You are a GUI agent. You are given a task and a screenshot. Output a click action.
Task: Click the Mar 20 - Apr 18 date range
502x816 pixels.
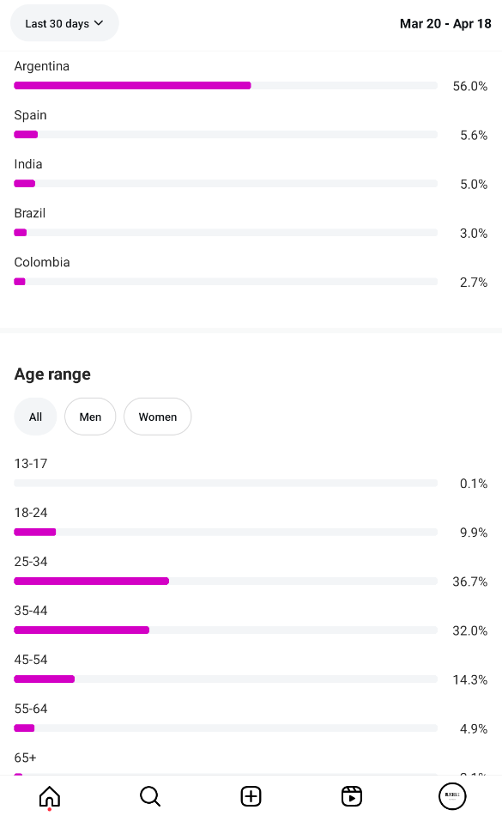point(445,24)
